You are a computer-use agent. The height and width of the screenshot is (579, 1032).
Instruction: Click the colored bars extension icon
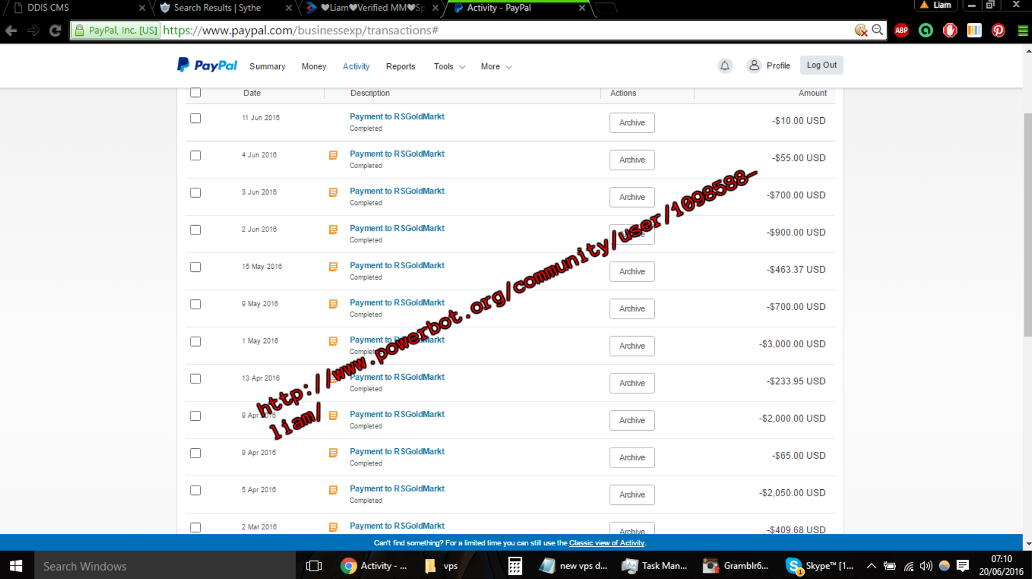pyautogui.click(x=974, y=31)
